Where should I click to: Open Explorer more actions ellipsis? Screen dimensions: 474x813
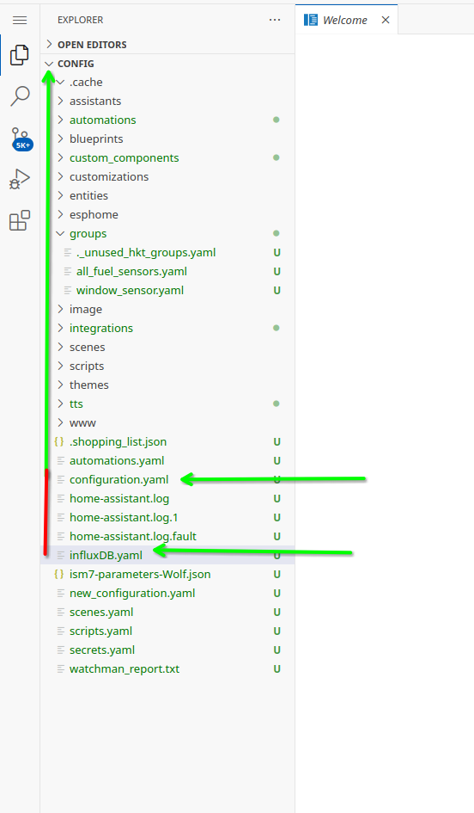275,21
